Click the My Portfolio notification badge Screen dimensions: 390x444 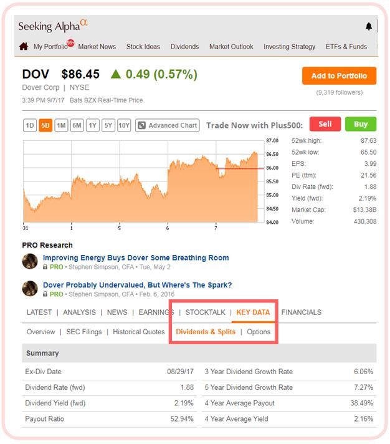(x=70, y=43)
